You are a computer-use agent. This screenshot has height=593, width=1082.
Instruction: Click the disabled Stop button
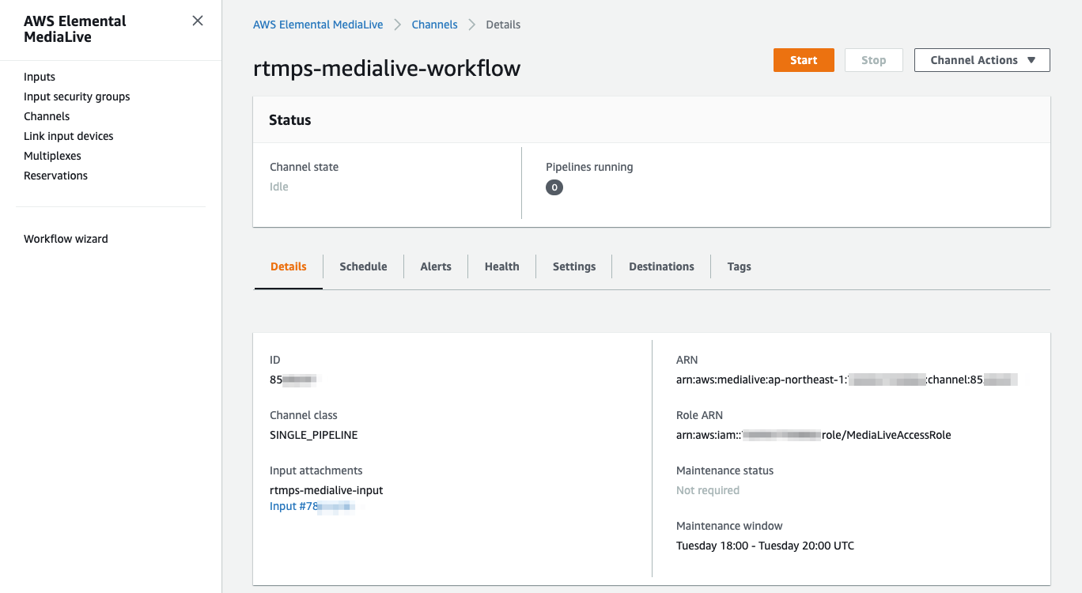point(873,60)
